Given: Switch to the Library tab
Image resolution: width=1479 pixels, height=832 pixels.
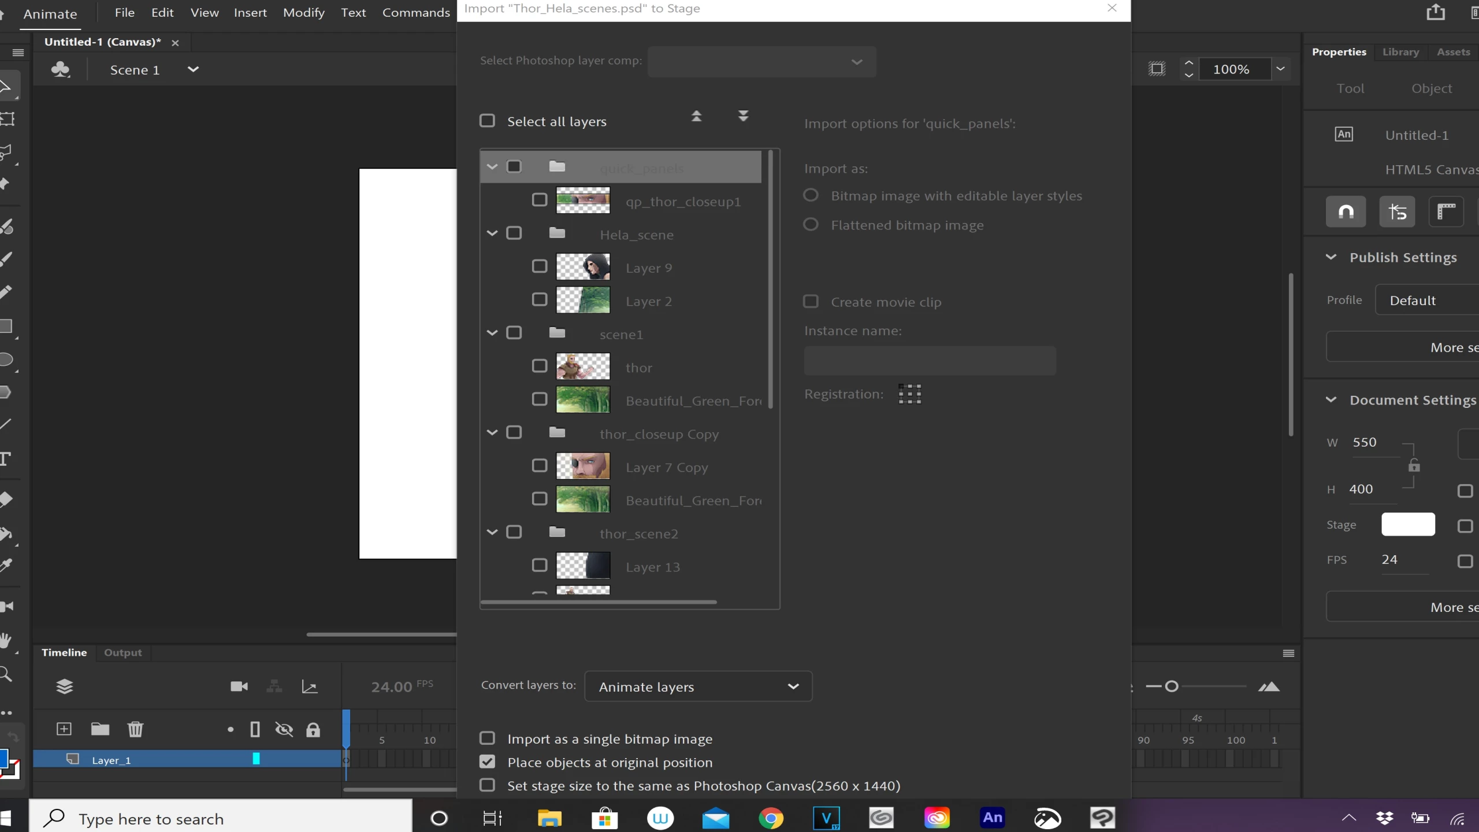Looking at the screenshot, I should coord(1400,52).
